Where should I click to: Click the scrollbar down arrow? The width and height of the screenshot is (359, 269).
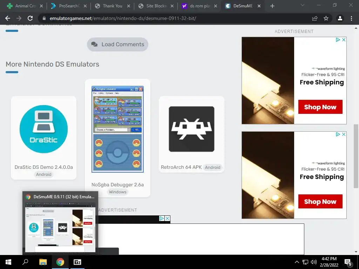[356, 252]
